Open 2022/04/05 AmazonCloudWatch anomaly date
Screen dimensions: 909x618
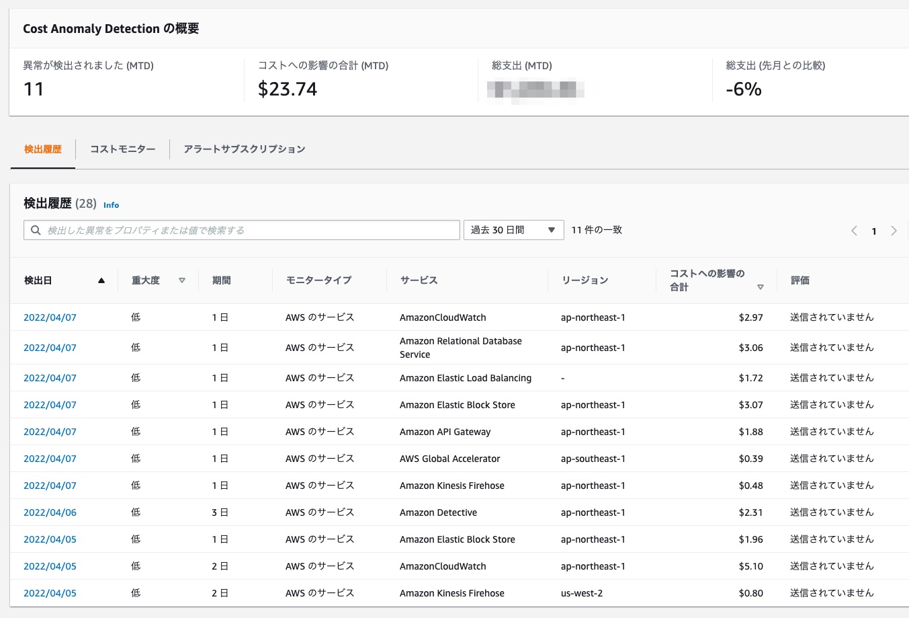[x=50, y=566]
